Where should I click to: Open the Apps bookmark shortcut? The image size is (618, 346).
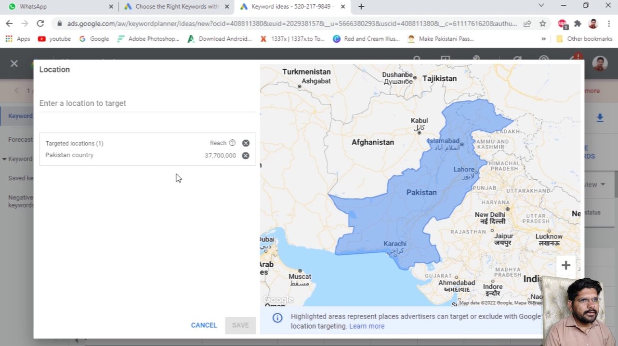pyautogui.click(x=18, y=39)
